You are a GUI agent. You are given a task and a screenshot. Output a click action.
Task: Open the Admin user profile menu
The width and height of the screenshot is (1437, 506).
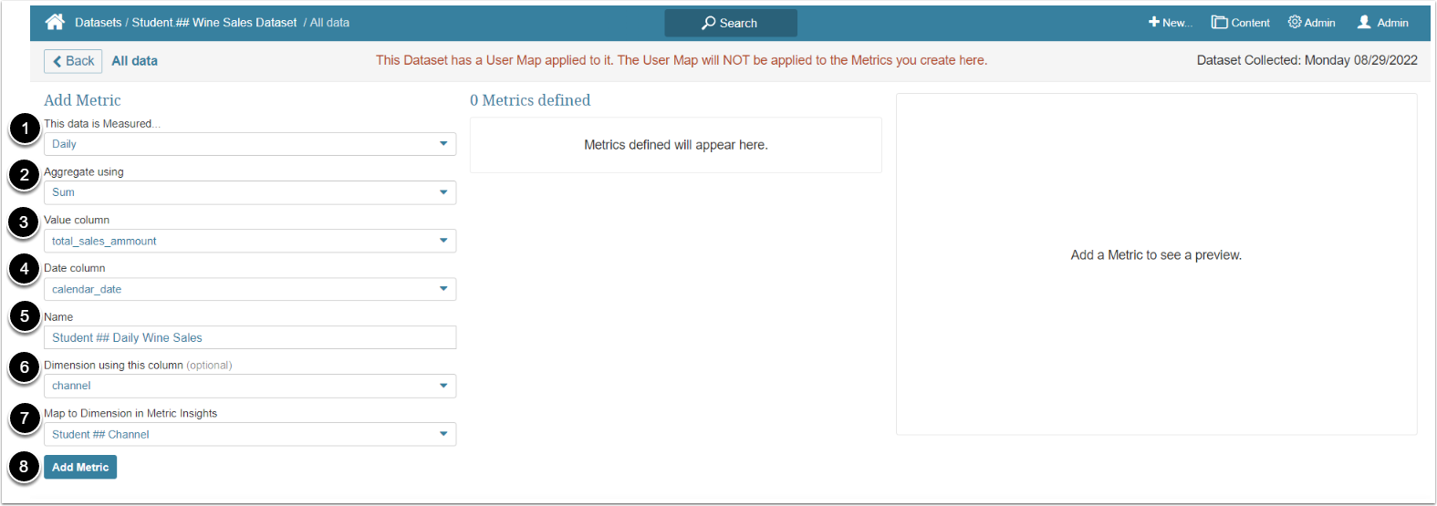(x=1383, y=23)
